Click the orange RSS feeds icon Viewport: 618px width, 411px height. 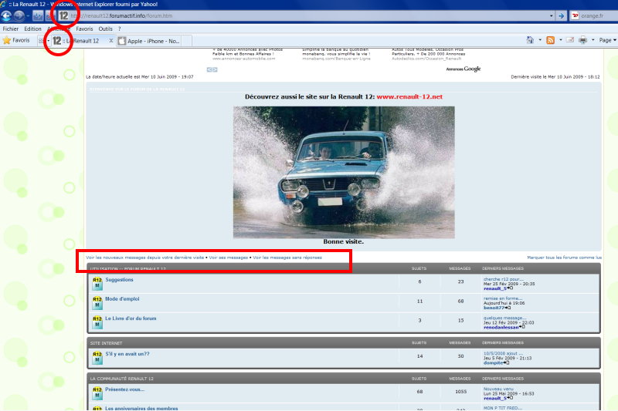551,40
